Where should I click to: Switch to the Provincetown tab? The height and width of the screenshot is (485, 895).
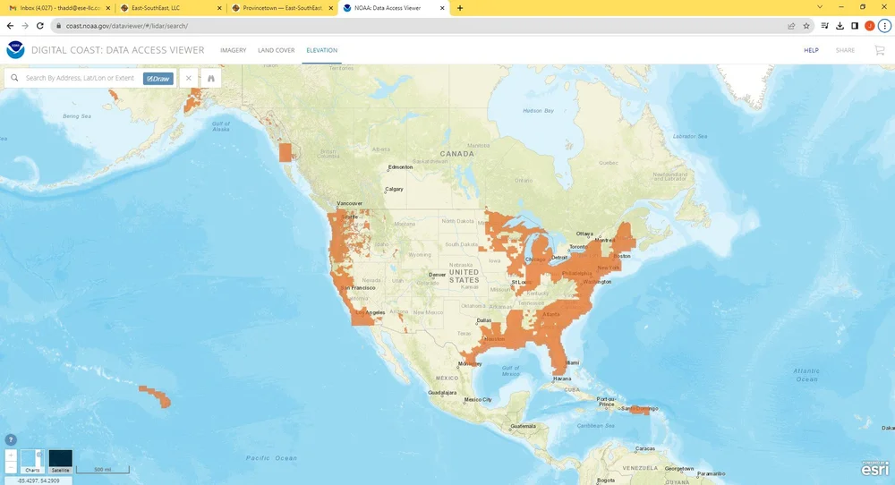pyautogui.click(x=283, y=8)
